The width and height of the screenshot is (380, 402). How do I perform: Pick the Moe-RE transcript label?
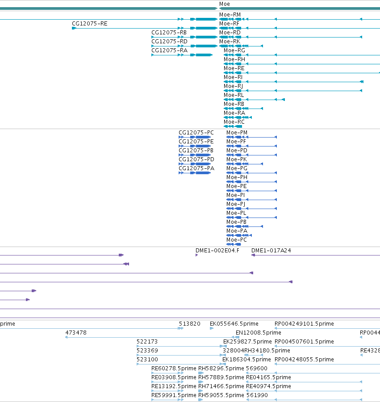point(234,68)
